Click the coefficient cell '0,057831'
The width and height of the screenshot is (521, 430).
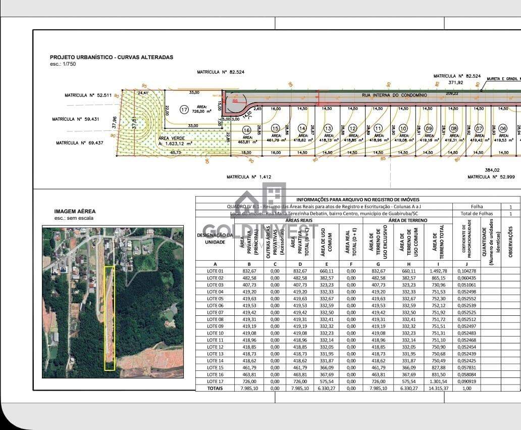click(x=466, y=367)
